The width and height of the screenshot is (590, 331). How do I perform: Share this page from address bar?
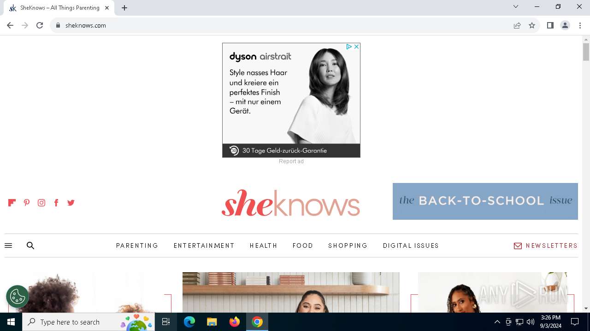pos(517,25)
